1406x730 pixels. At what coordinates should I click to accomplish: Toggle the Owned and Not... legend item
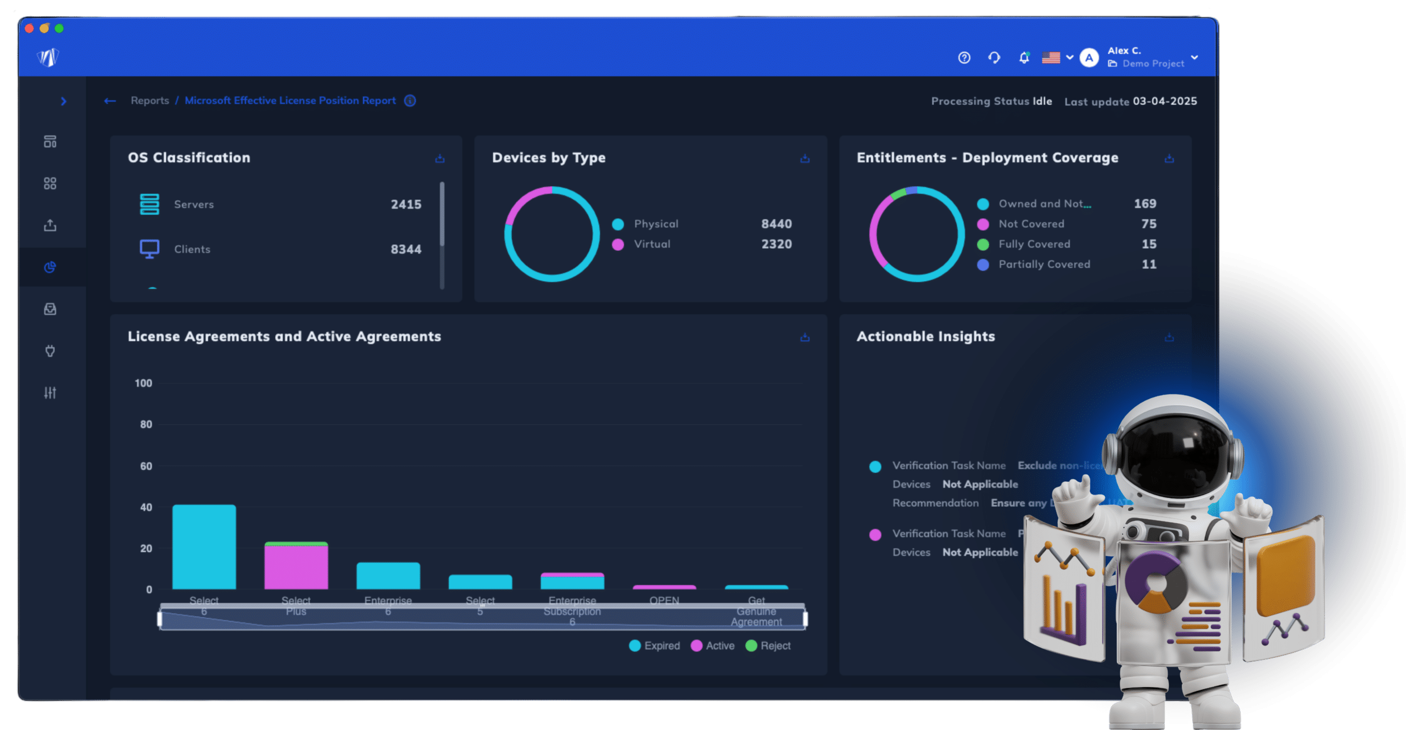[1034, 204]
